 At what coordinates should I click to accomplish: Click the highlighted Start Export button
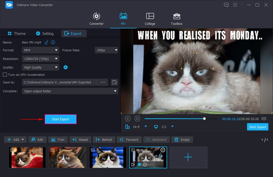point(60,119)
